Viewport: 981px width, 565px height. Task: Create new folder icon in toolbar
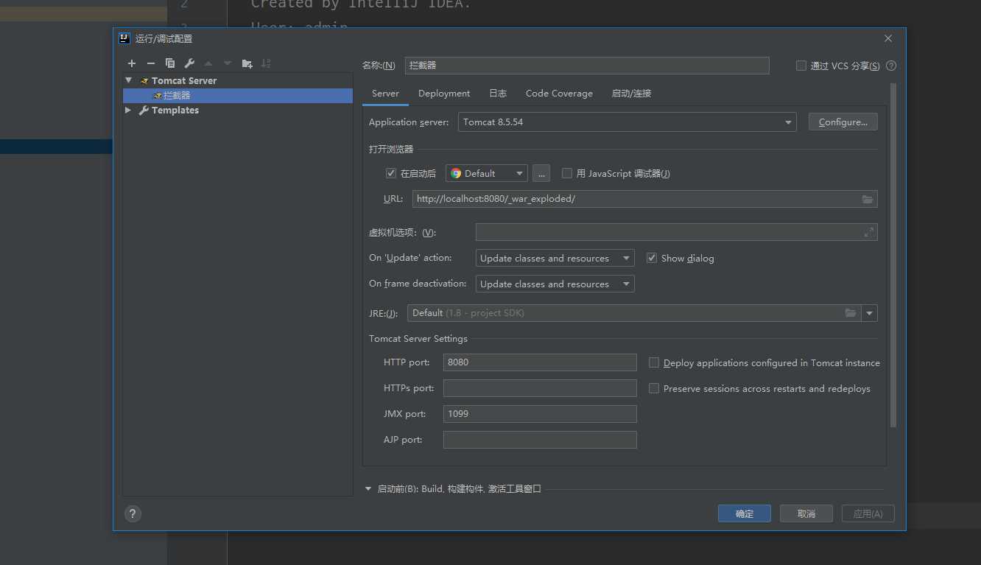[247, 63]
